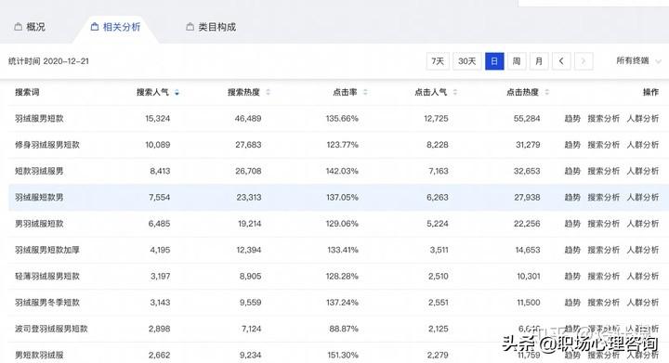The height and width of the screenshot is (363, 669).
Task: Open 趋势 for 男羽绒服短款
Action: 572,224
